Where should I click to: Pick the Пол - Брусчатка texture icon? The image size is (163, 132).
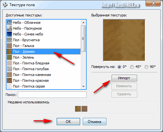9,40
